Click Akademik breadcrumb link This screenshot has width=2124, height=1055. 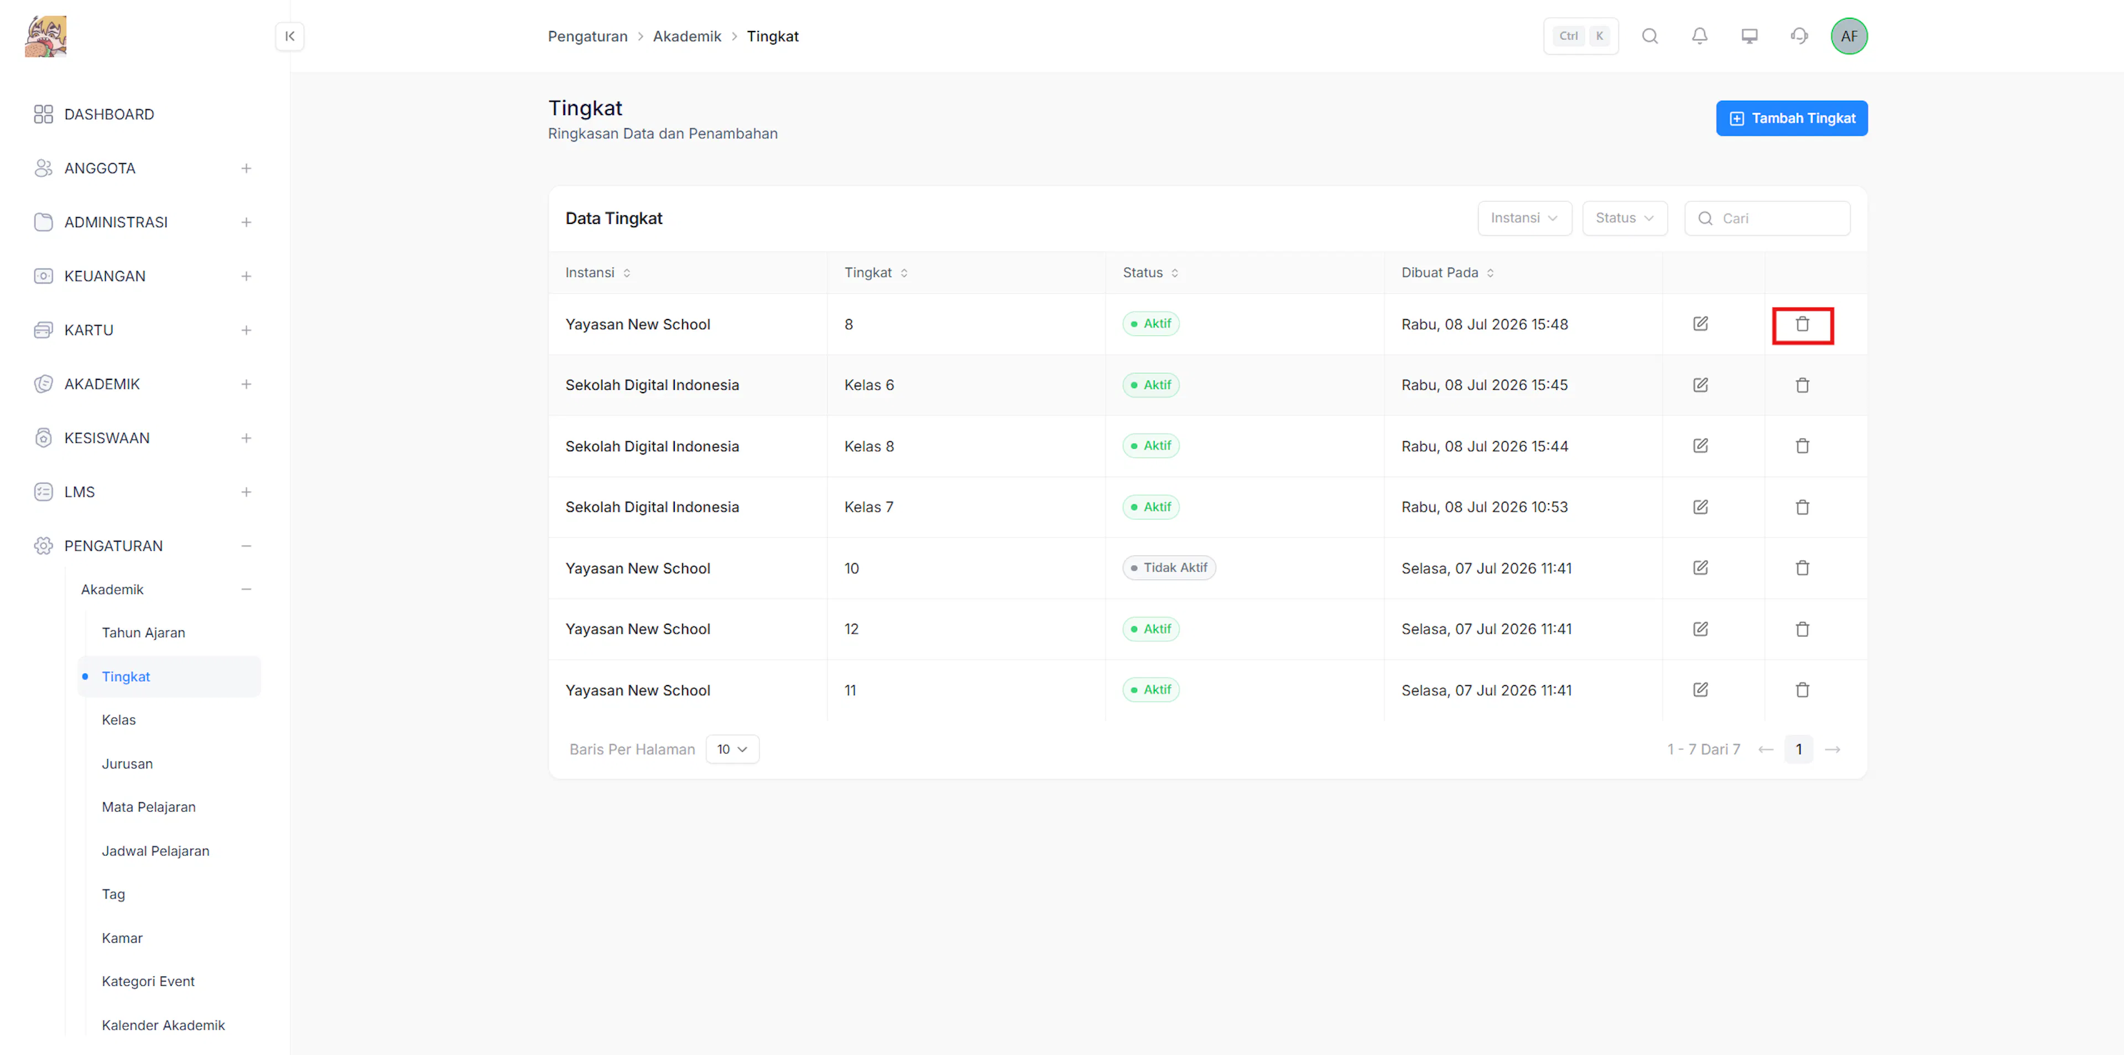coord(687,36)
